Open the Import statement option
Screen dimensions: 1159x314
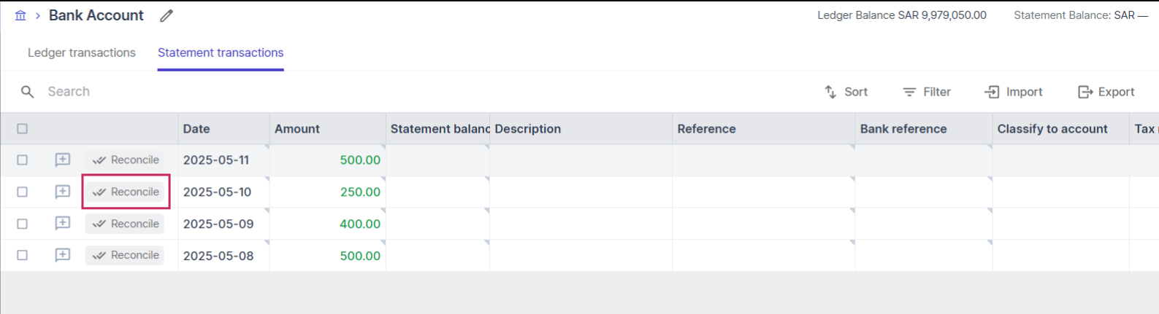(x=1014, y=92)
